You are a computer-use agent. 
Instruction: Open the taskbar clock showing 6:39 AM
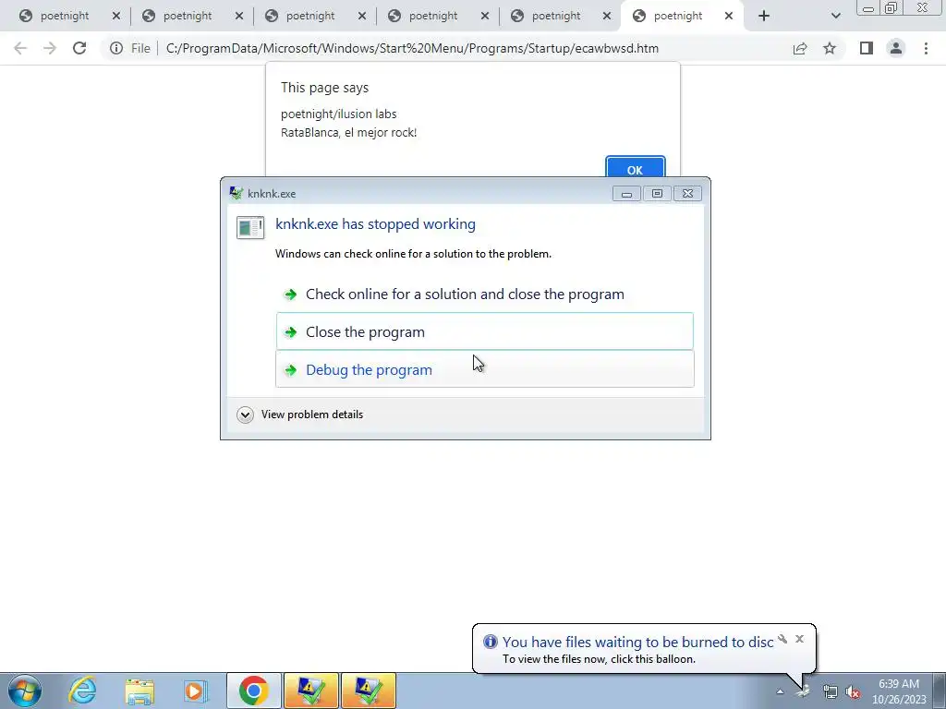pyautogui.click(x=898, y=691)
